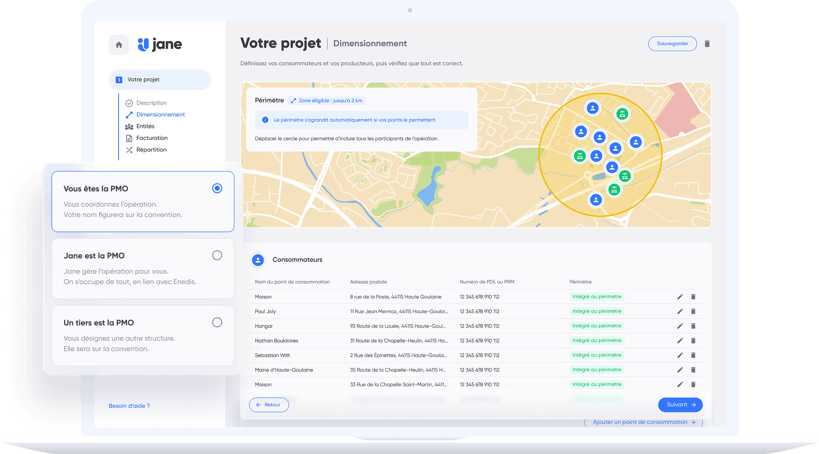819x454 pixels.
Task: Click the Suivant button
Action: pos(680,405)
